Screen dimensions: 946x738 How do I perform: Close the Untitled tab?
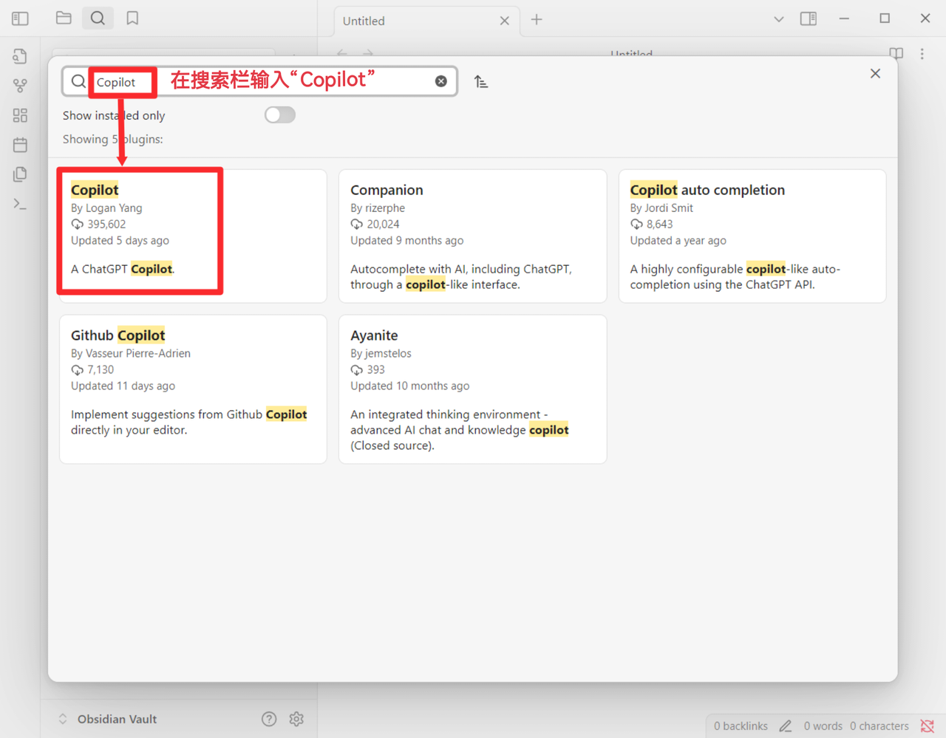coord(504,21)
